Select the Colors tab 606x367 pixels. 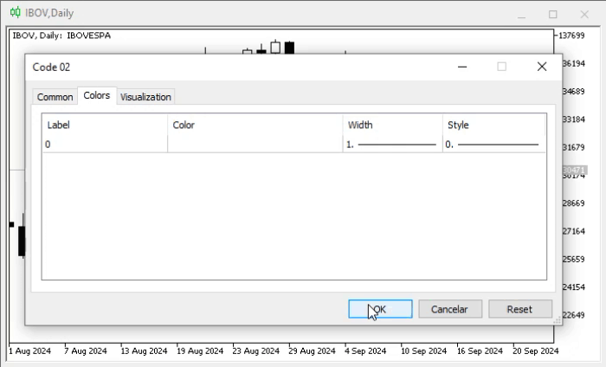pyautogui.click(x=97, y=95)
